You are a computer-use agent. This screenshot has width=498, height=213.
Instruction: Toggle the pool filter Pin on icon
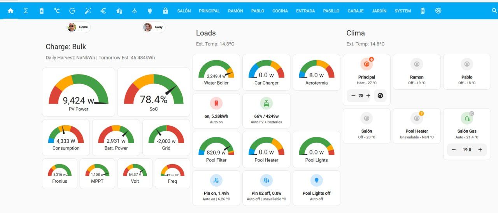tap(216, 180)
